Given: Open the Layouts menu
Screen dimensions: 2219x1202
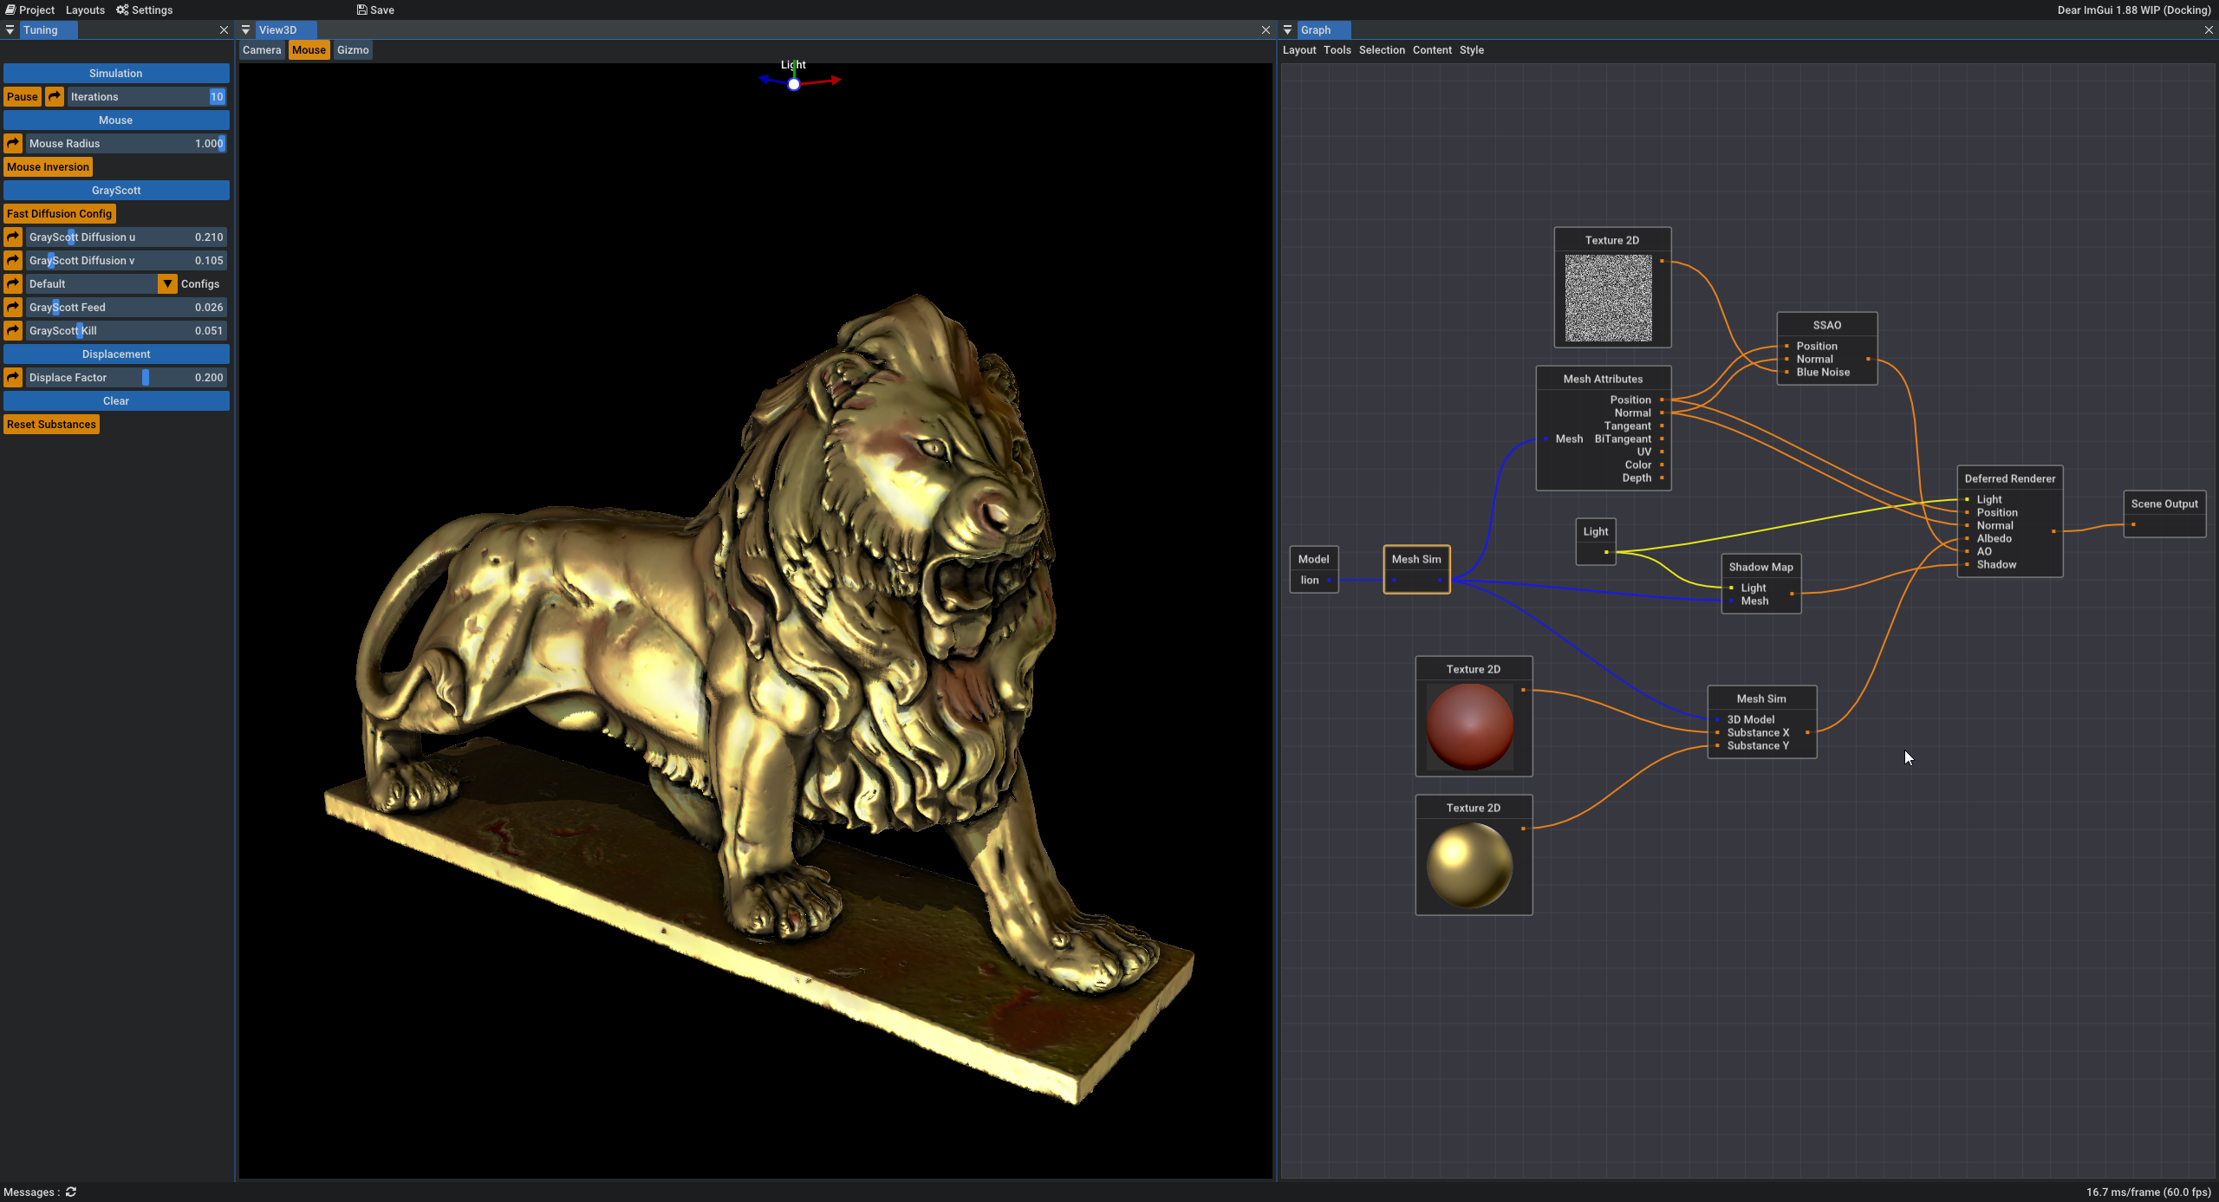Looking at the screenshot, I should coord(85,10).
